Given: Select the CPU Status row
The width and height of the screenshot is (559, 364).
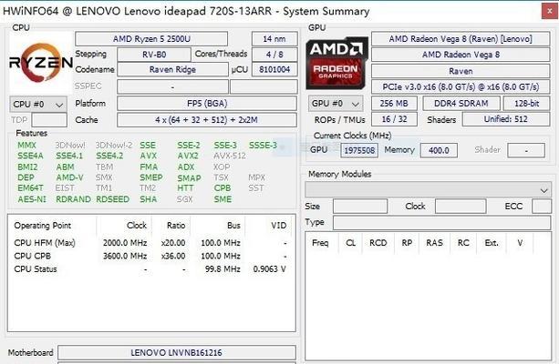Looking at the screenshot, I should pyautogui.click(x=151, y=269).
